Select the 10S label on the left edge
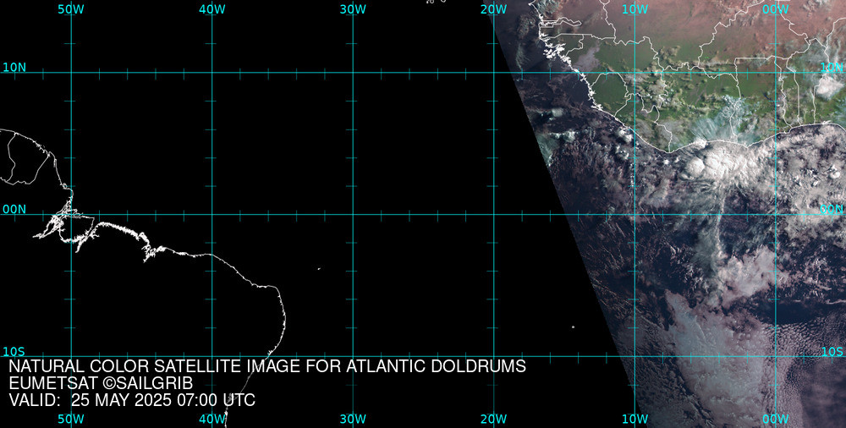 coord(14,352)
